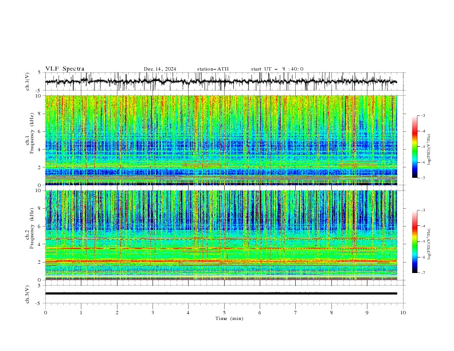Viewport: 454px width, 351px height.
Task: Click the "-5" tick on ch.3(V) axis
Action: 39,303
